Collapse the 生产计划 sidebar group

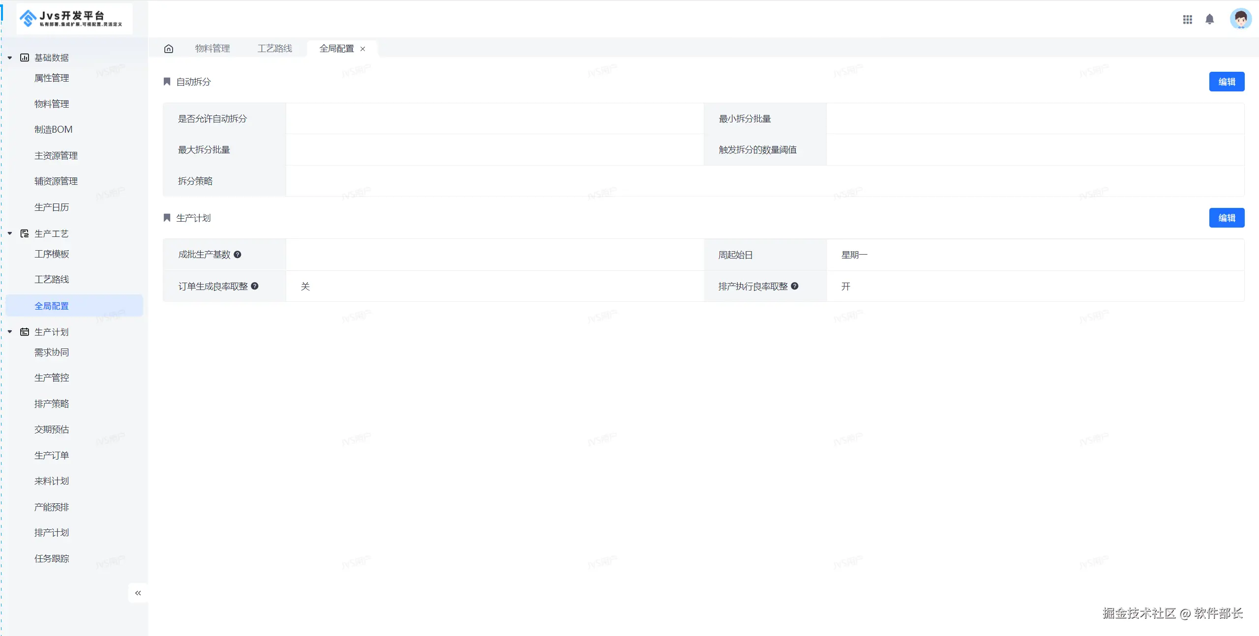[x=10, y=332]
